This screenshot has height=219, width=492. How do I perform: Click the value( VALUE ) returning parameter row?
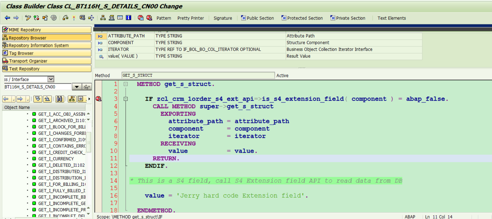(x=259, y=56)
